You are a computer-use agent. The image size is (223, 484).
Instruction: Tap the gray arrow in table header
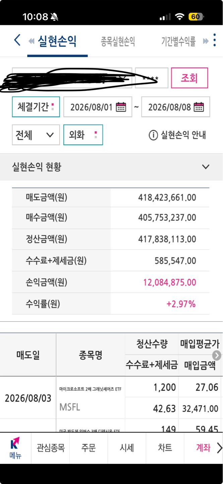[217, 355]
